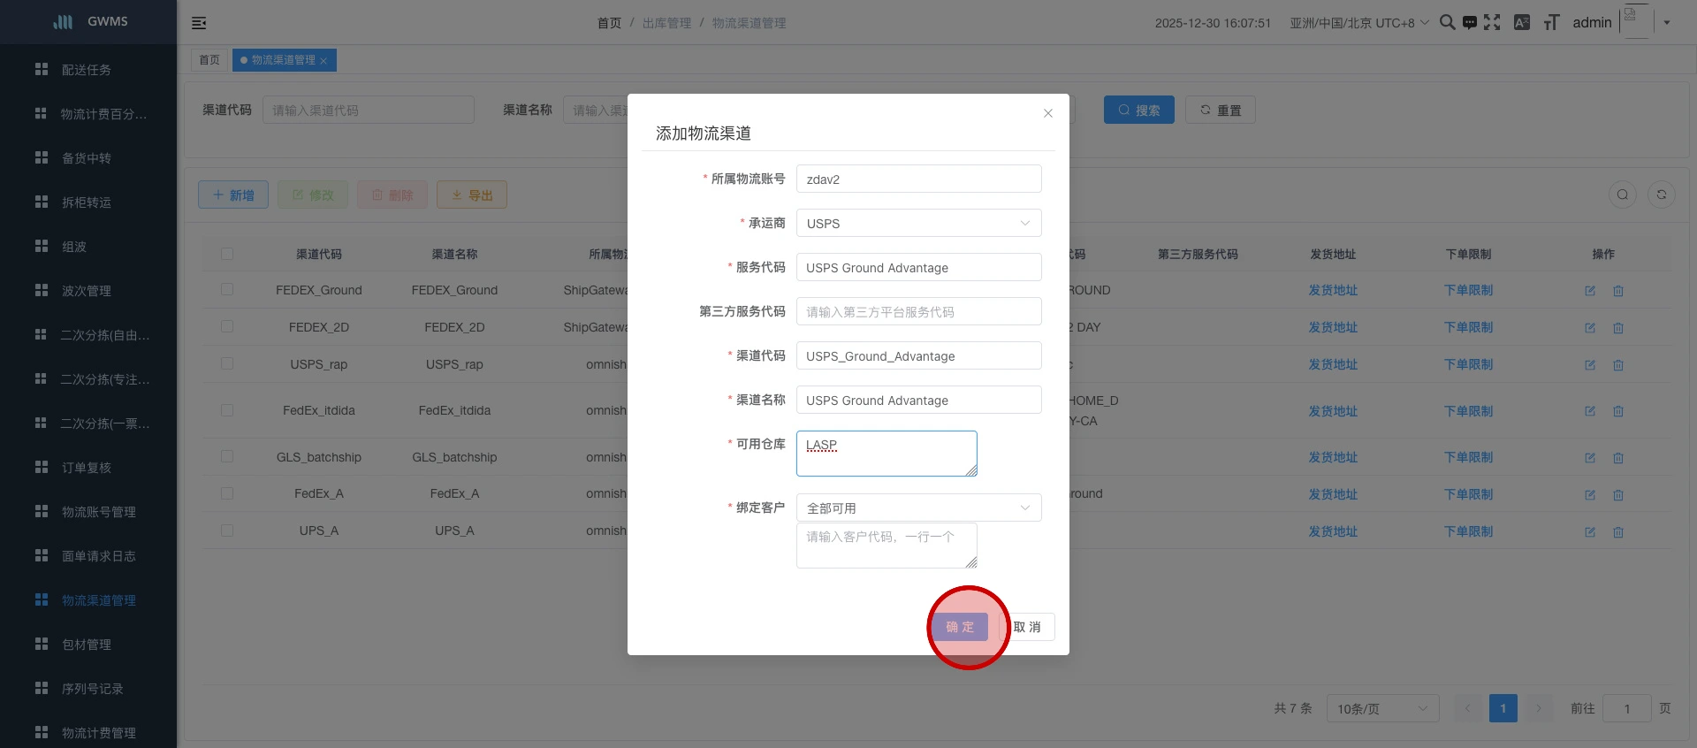Click the 确定 confirm button

[960, 627]
